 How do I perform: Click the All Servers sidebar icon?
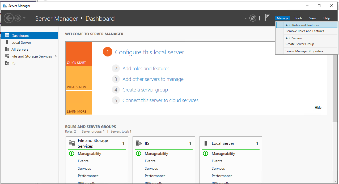point(7,49)
